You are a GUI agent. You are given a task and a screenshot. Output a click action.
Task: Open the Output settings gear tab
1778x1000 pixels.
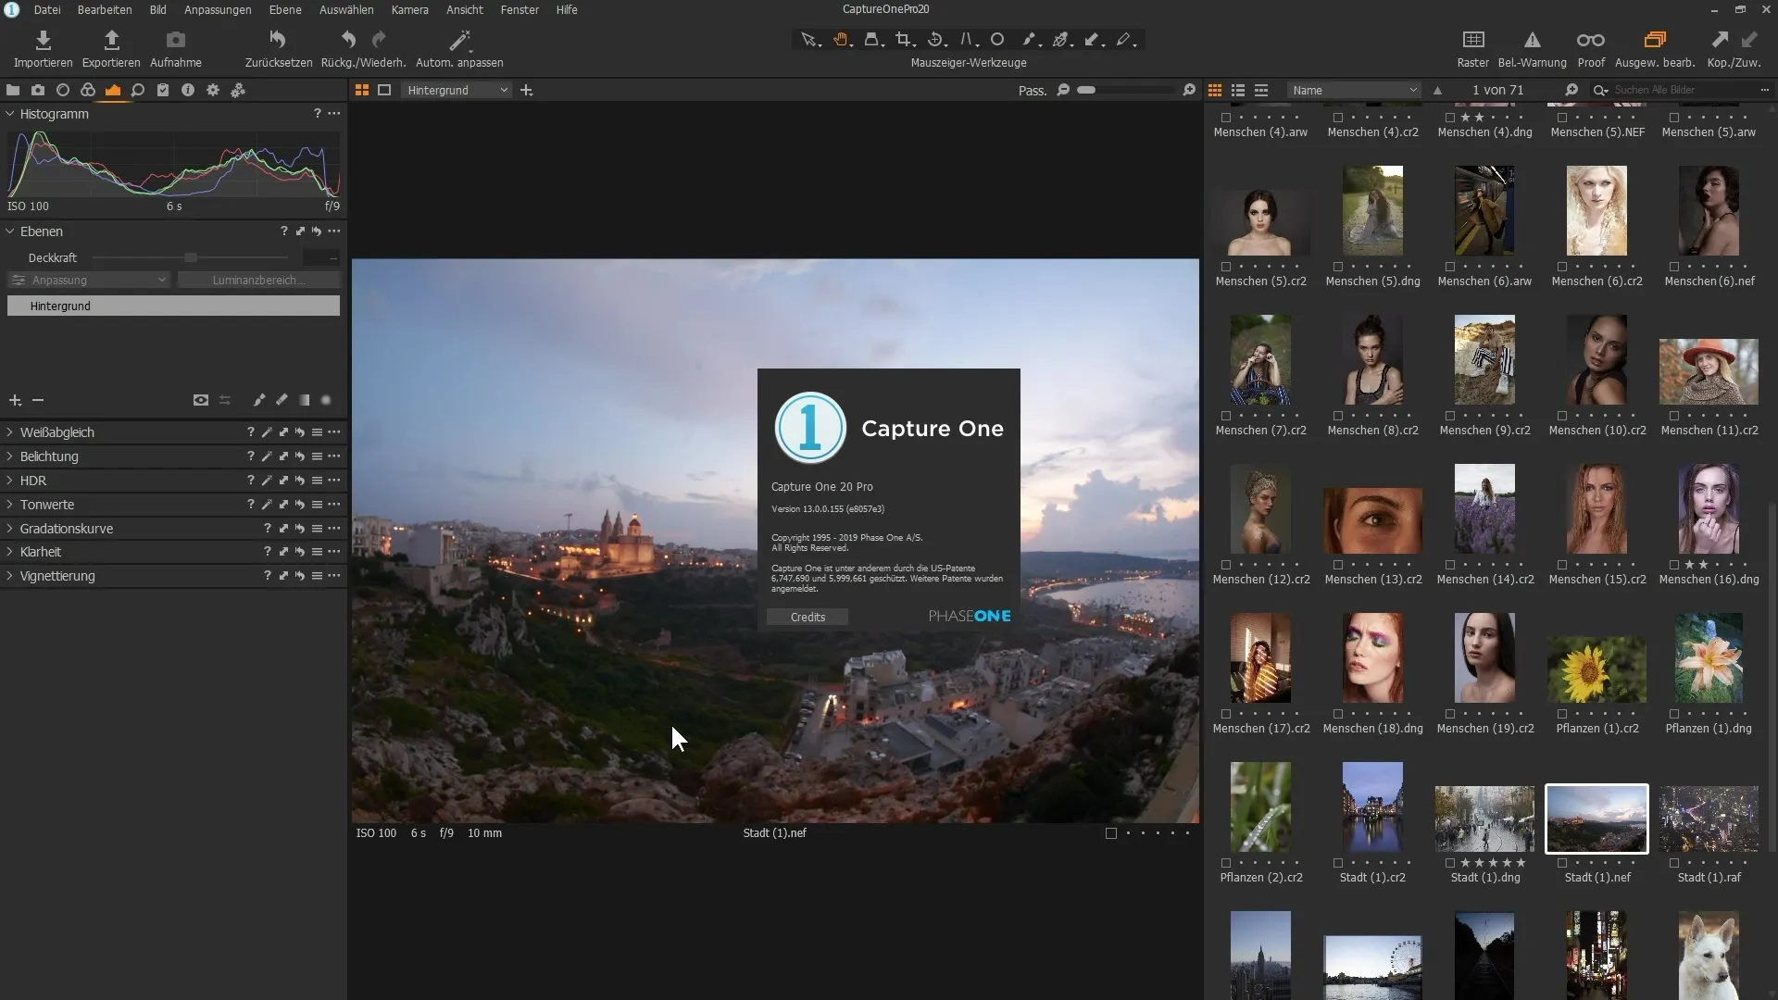pyautogui.click(x=213, y=90)
